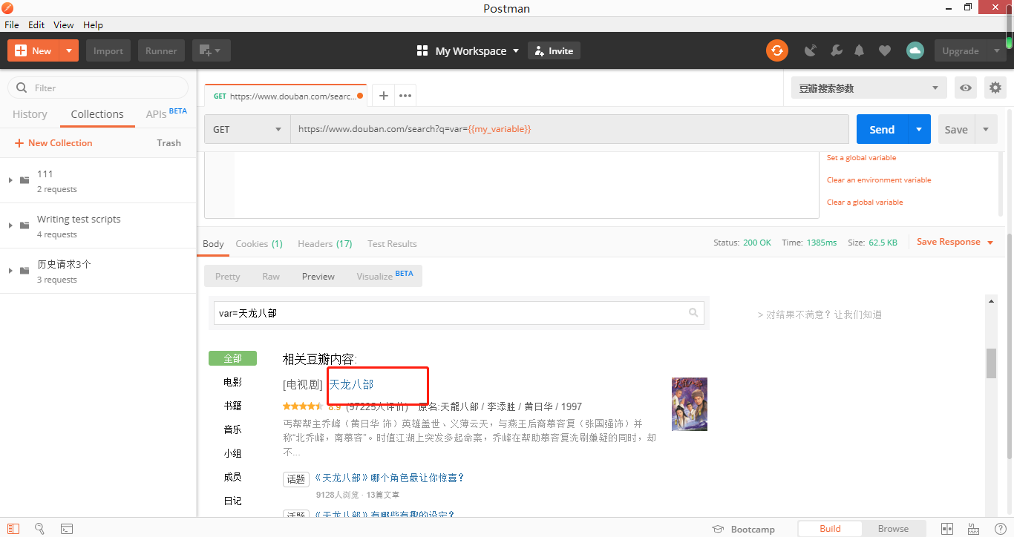Open the View menu
This screenshot has height=537, width=1014.
pyautogui.click(x=64, y=24)
